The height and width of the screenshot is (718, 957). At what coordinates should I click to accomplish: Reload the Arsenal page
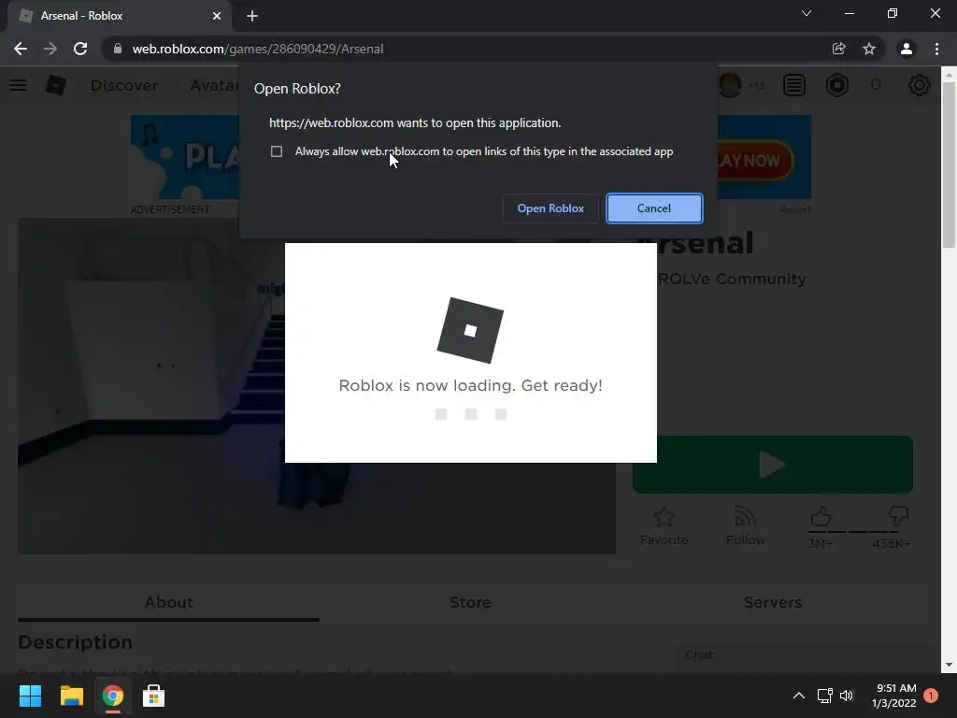(x=80, y=49)
